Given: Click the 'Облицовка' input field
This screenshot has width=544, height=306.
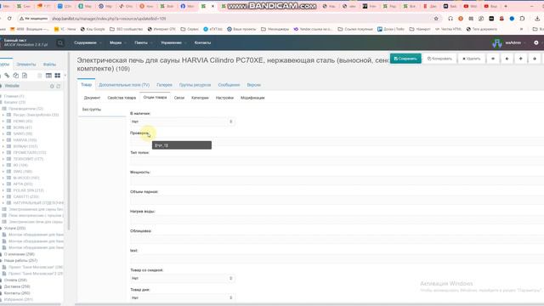Looking at the screenshot, I should point(337,240).
